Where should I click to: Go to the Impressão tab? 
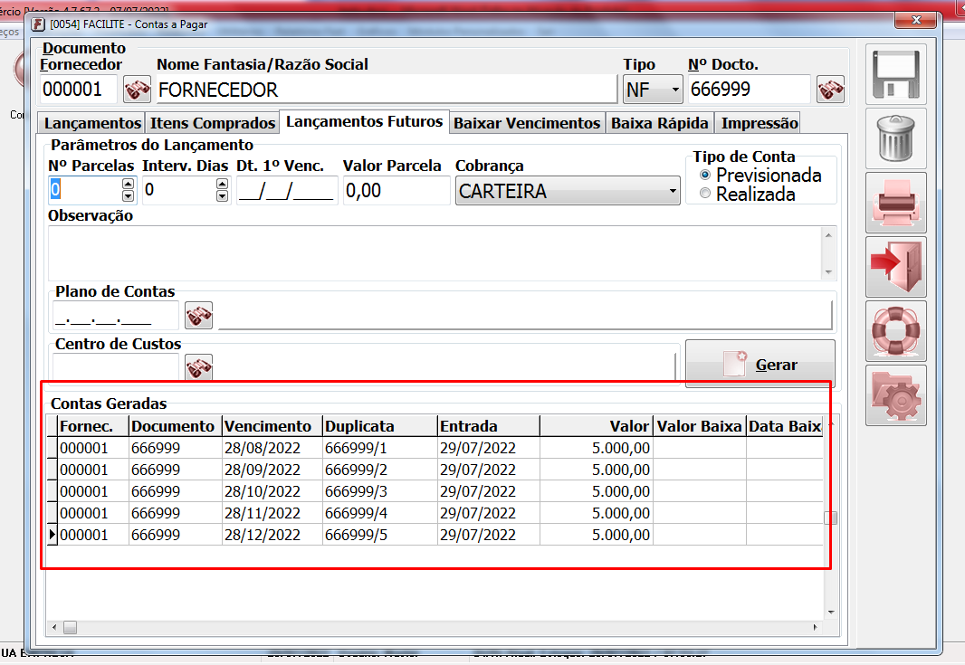[x=760, y=123]
